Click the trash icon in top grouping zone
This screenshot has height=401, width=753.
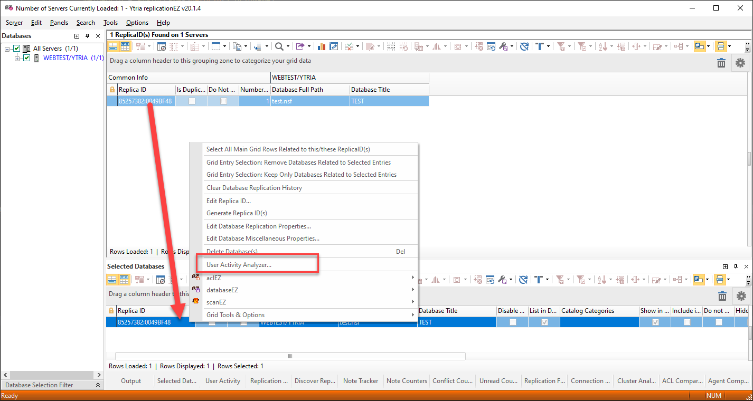click(x=721, y=63)
